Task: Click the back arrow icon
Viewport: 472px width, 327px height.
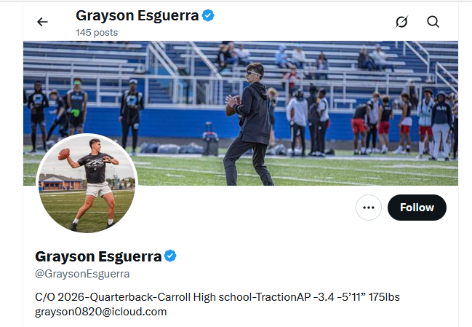Action: [42, 22]
